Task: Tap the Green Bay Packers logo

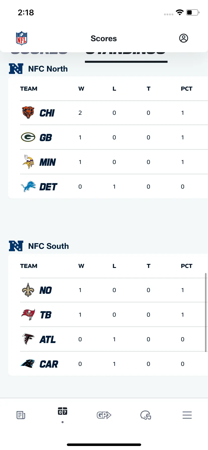Action: pyautogui.click(x=28, y=137)
